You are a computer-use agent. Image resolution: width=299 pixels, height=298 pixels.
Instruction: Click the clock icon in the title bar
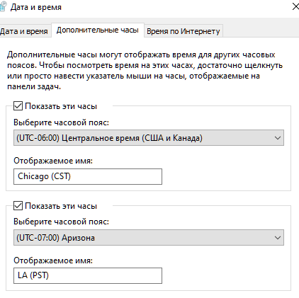coord(2,6)
